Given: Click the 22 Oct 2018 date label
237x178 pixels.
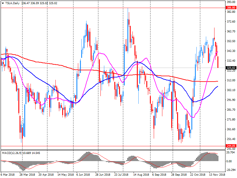Looking at the screenshot, I should [x=198, y=174].
